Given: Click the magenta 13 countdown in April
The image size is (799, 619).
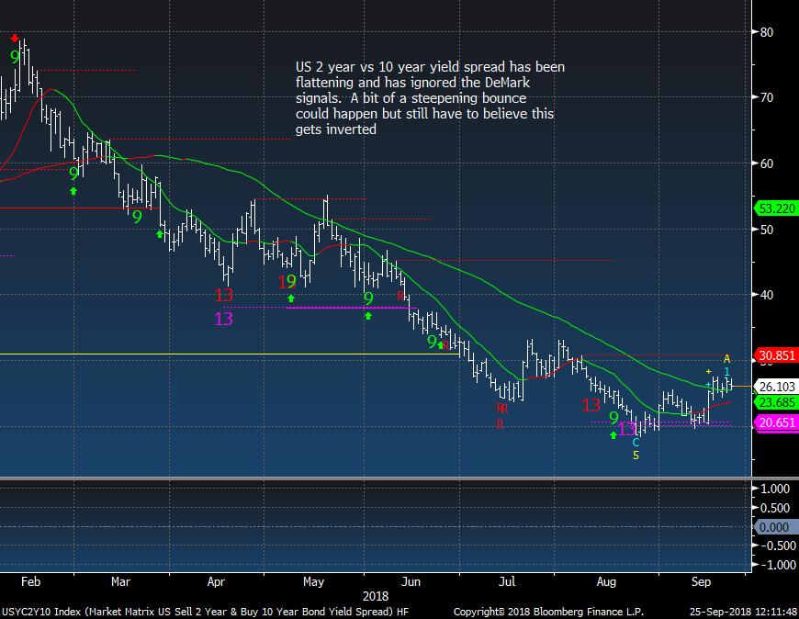Looking at the screenshot, I should (223, 319).
